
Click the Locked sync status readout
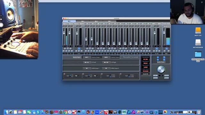pyautogui.click(x=145, y=67)
